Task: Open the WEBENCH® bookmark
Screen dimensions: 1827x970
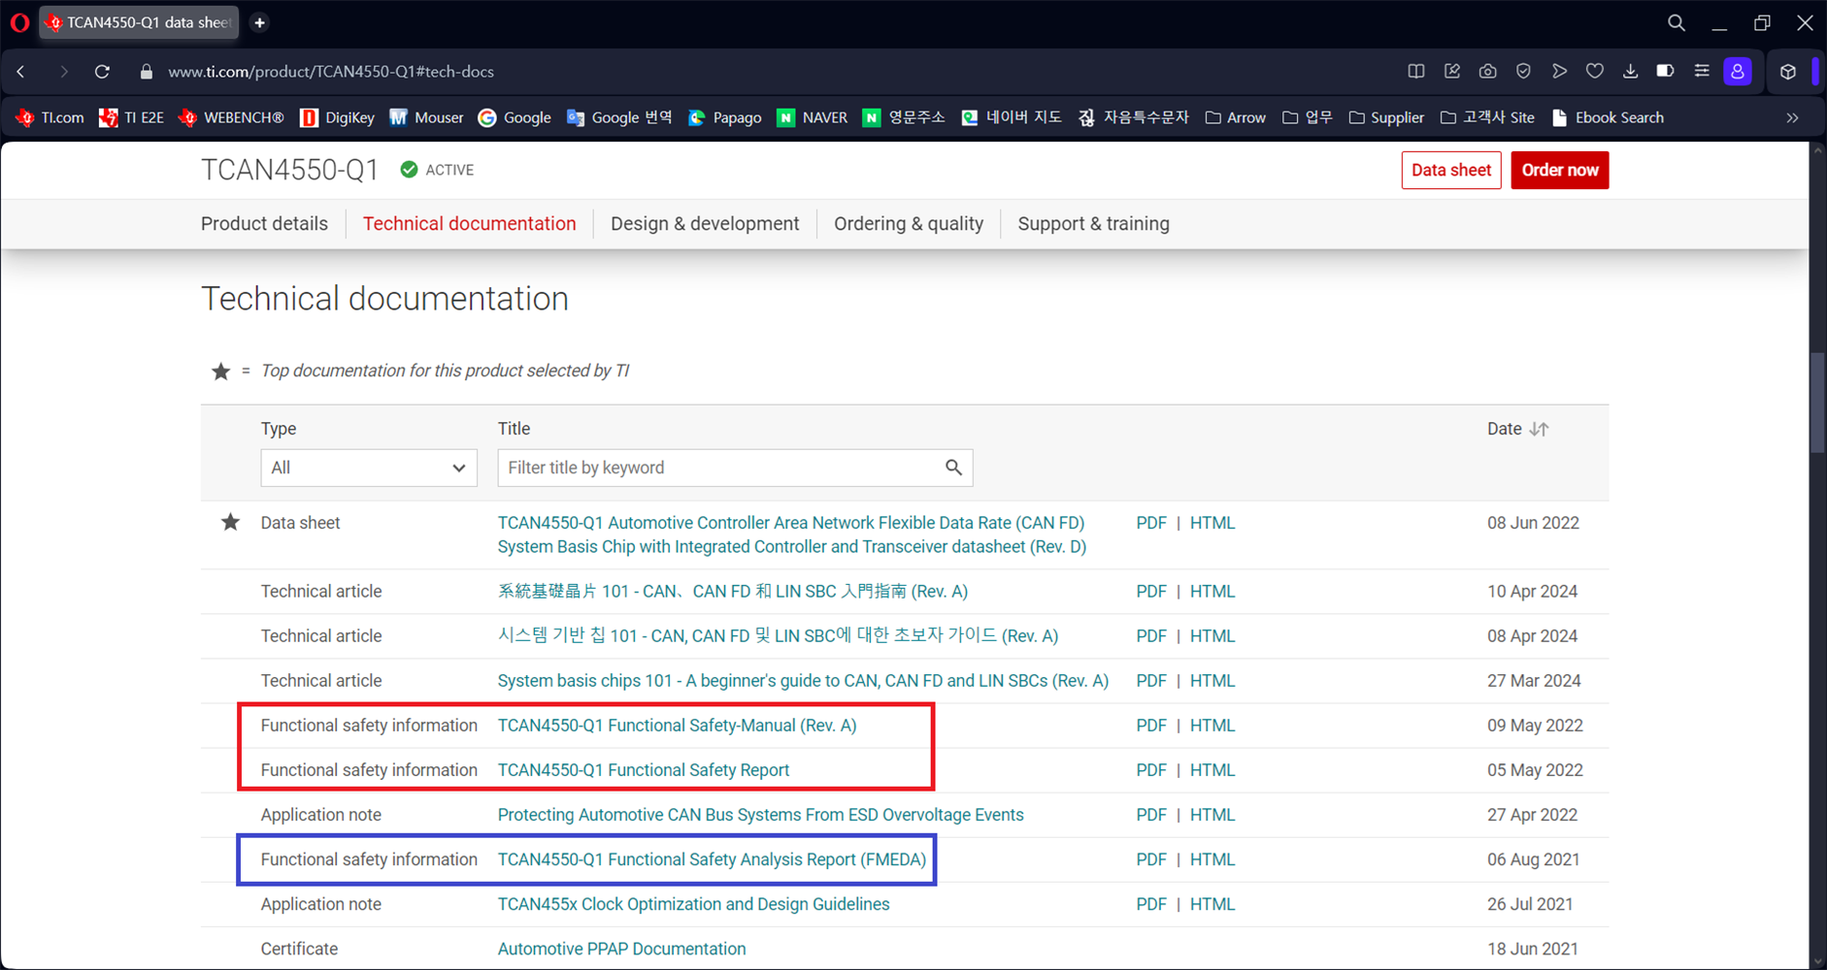Action: pos(231,117)
